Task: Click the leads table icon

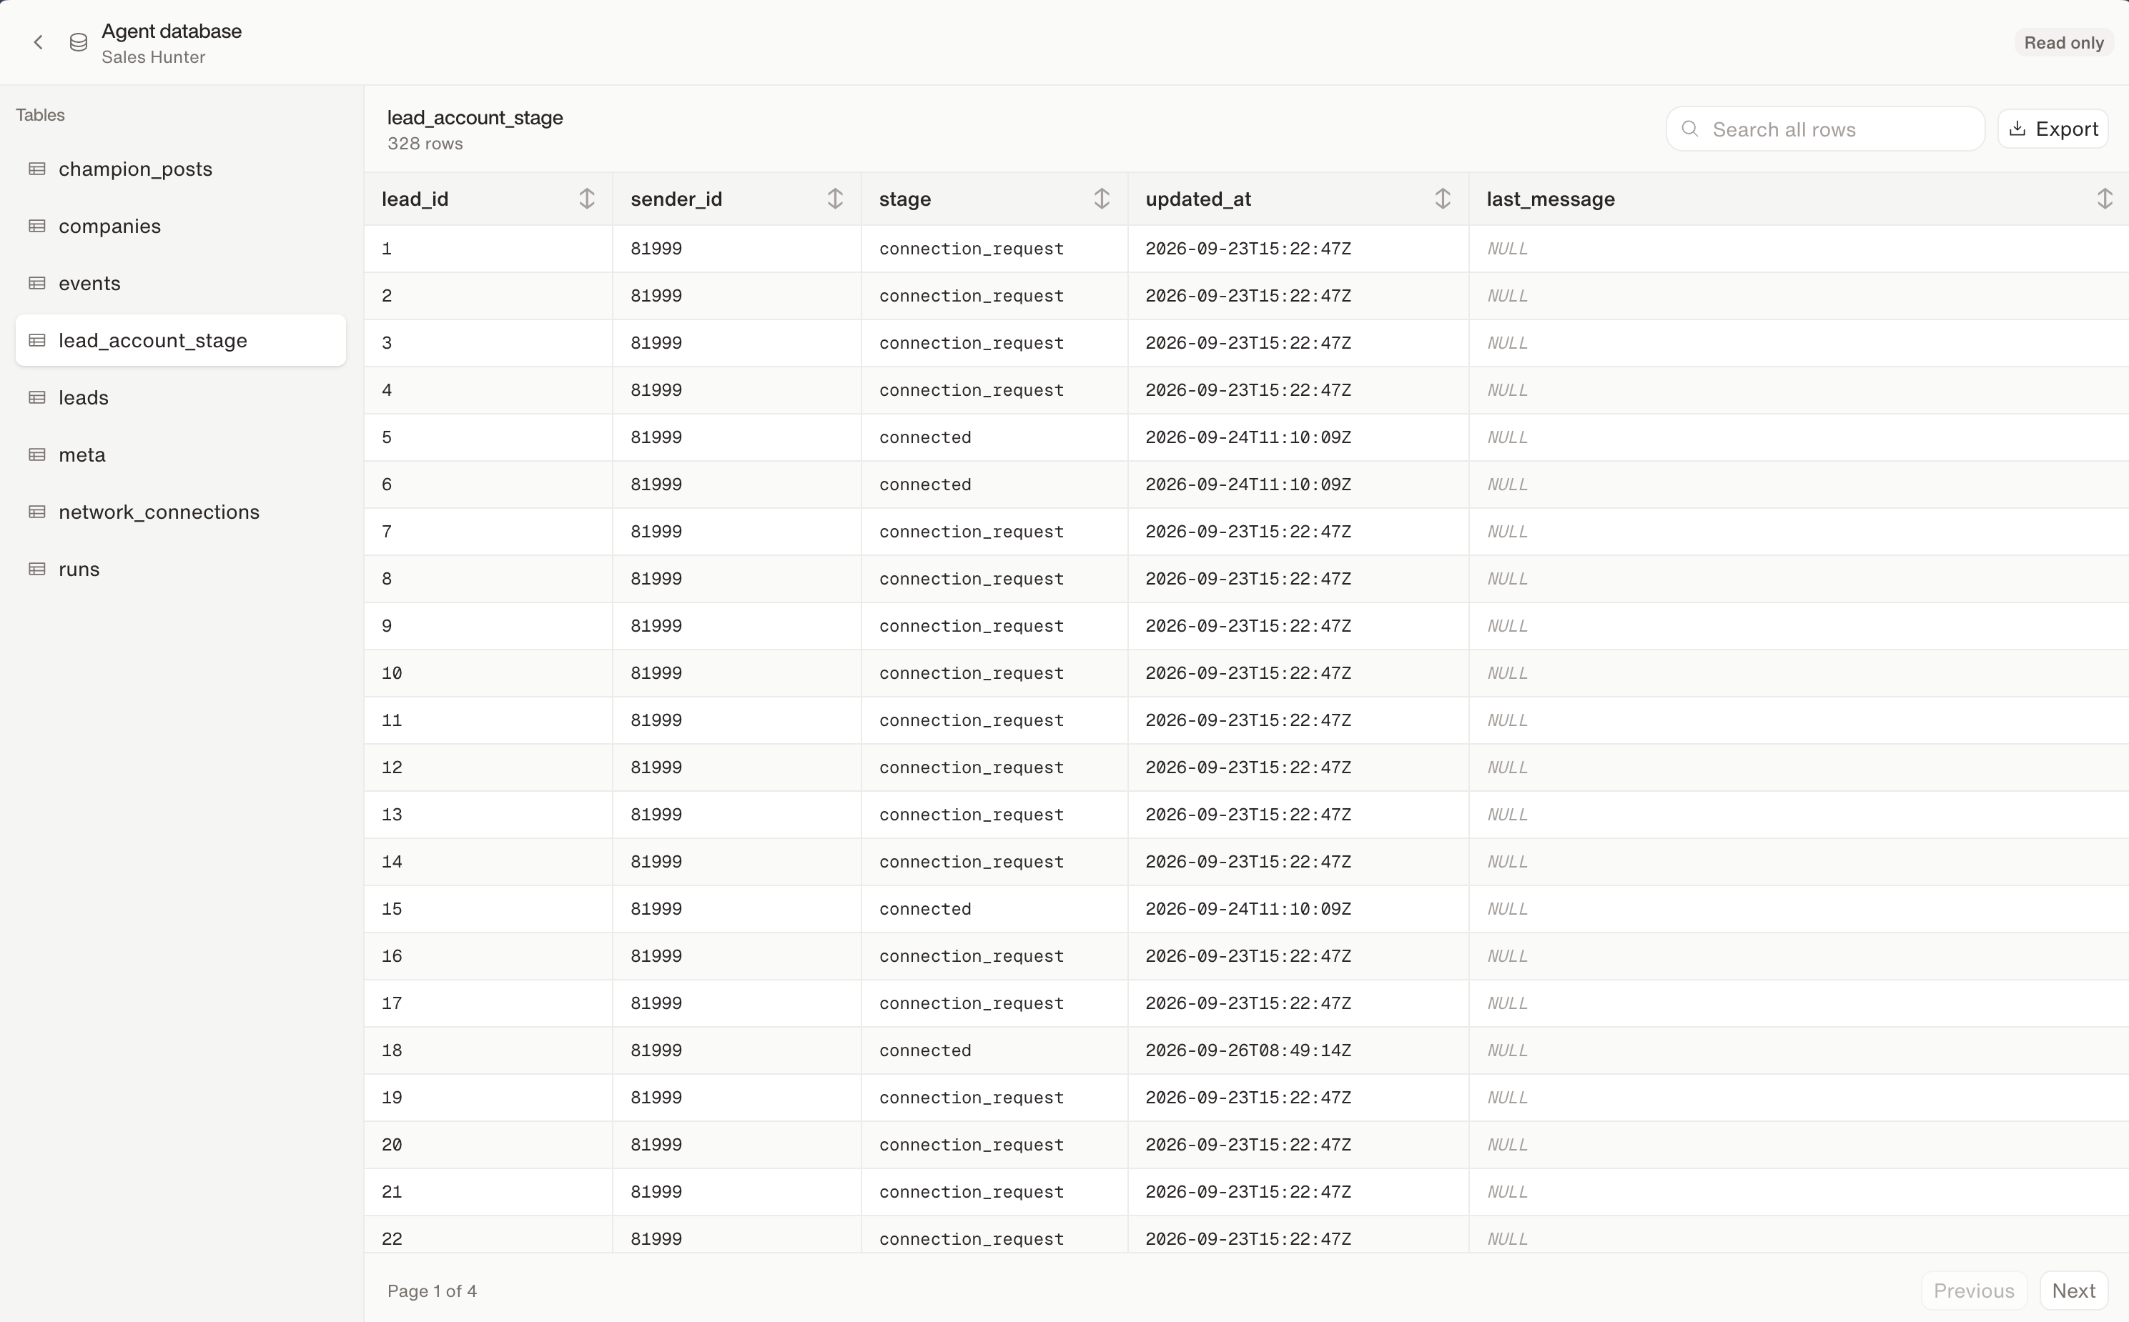Action: tap(36, 397)
